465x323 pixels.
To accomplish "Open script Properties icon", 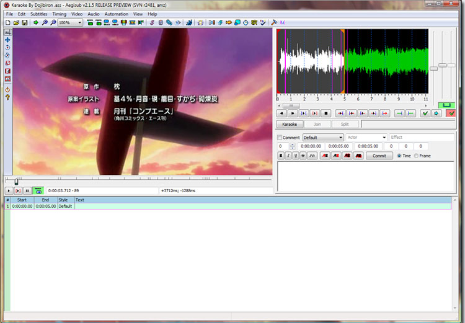I will coord(161,22).
